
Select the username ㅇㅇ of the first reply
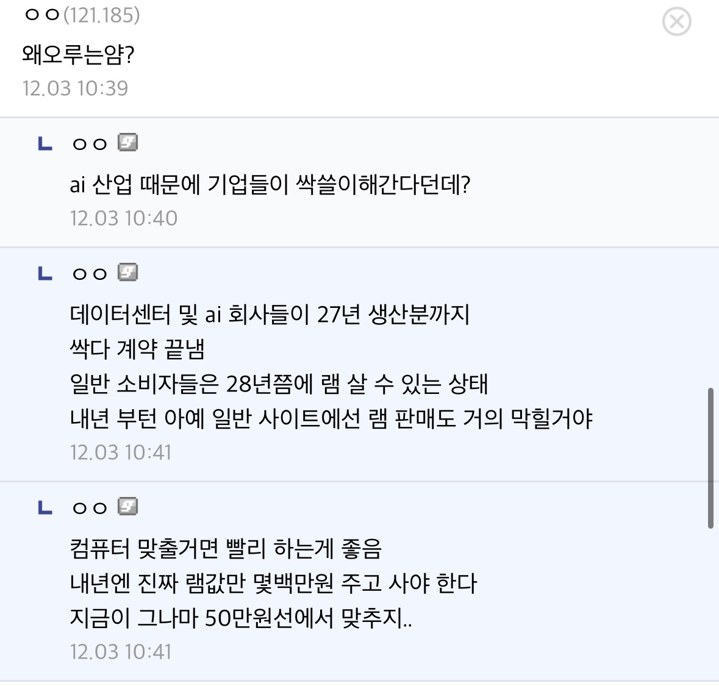[x=88, y=143]
